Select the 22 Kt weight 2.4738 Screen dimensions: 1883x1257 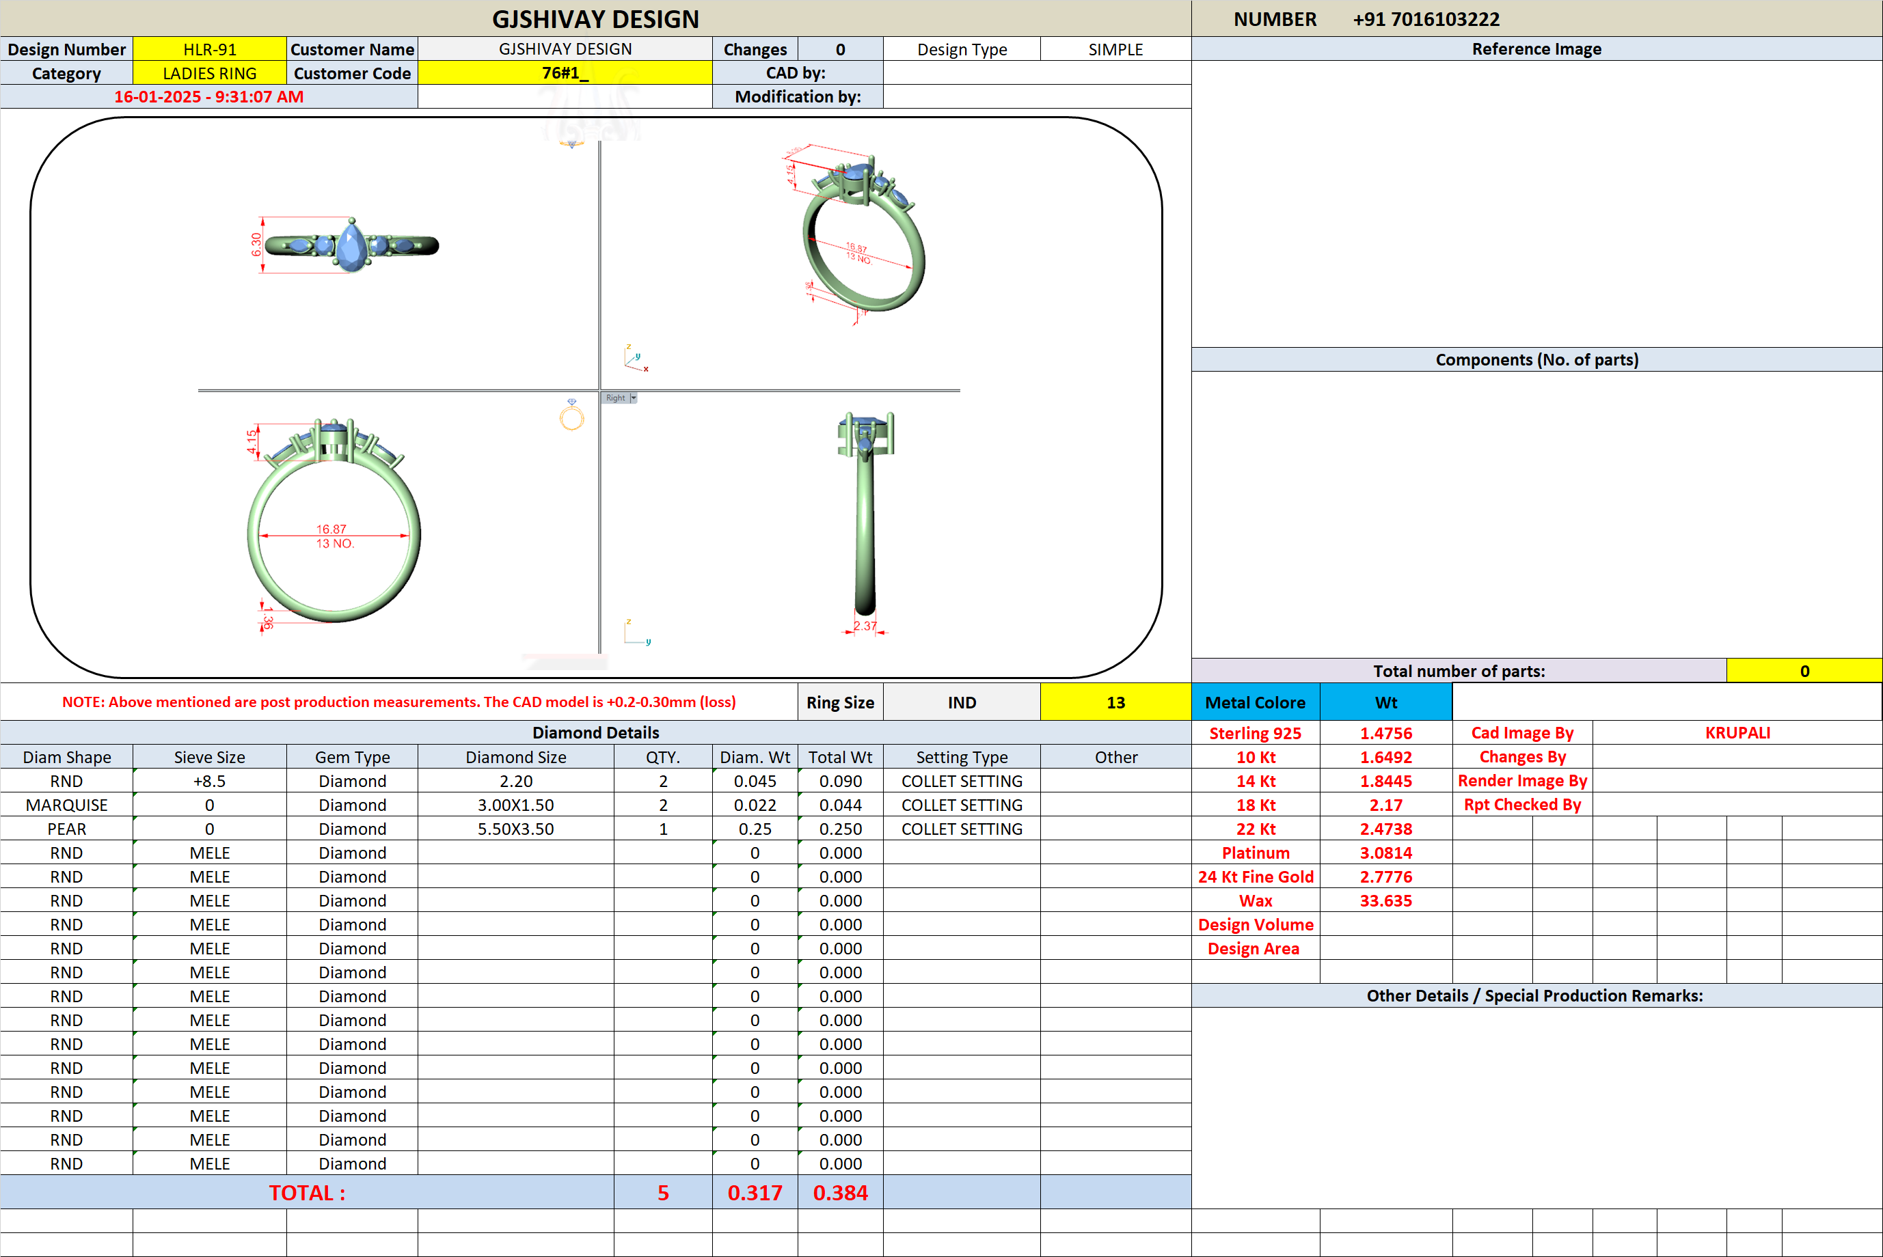[1386, 829]
